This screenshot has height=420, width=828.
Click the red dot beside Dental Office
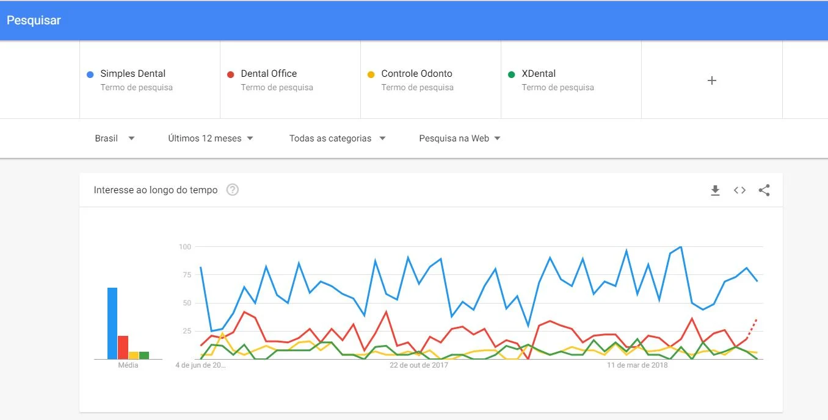(230, 74)
